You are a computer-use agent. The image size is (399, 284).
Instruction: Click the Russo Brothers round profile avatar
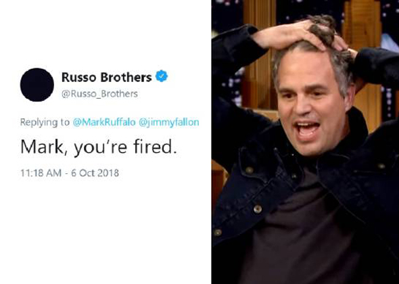click(x=37, y=85)
